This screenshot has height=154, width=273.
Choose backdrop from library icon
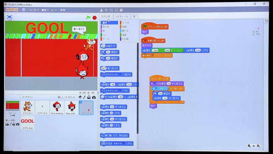click(x=7, y=124)
